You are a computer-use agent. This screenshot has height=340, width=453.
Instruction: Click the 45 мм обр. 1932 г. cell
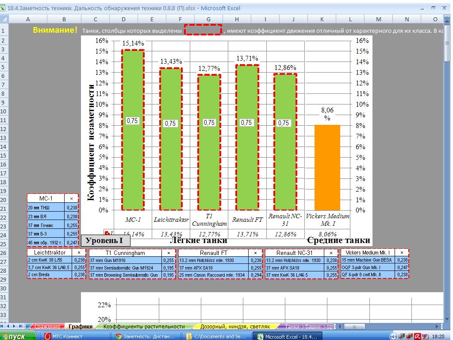(46, 243)
